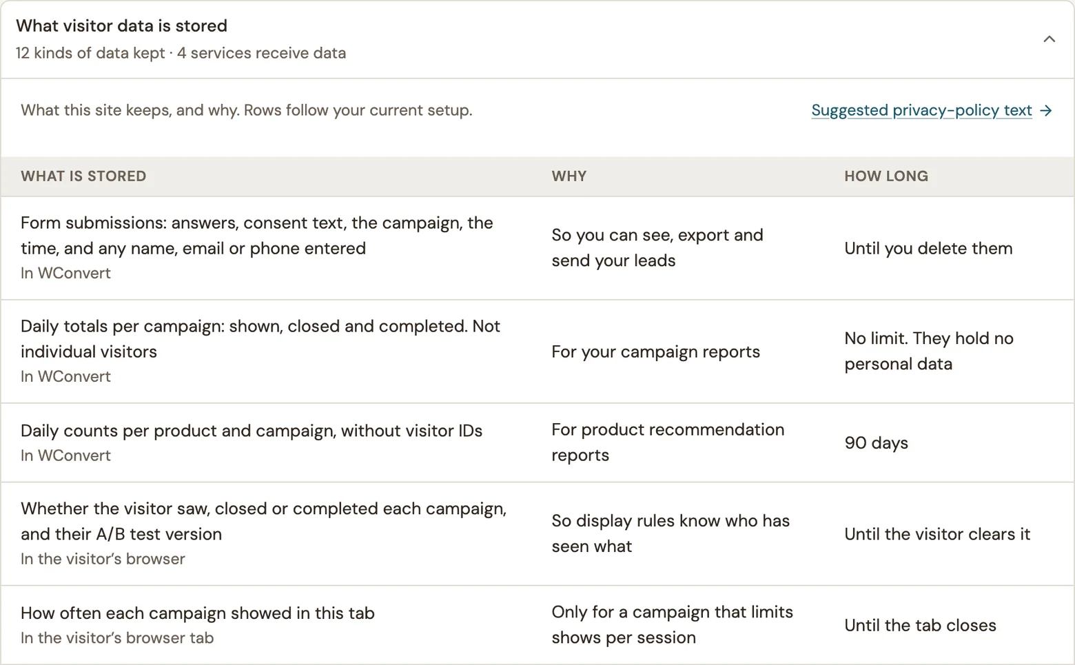Click the '90 days' retention value
This screenshot has width=1075, height=665.
pyautogui.click(x=876, y=442)
